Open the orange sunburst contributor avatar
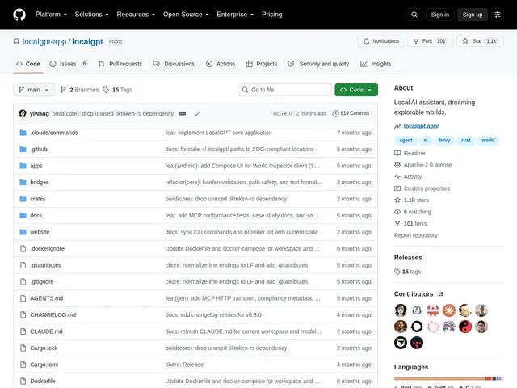 [x=449, y=310]
